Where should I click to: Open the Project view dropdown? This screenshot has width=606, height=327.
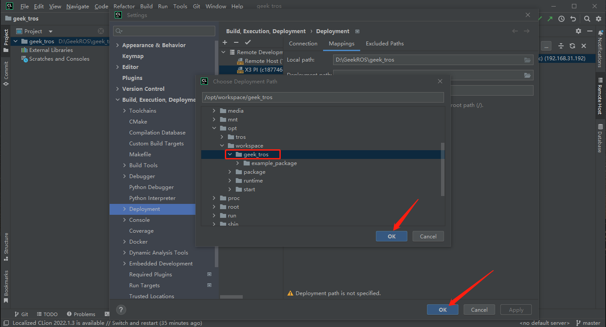click(51, 31)
